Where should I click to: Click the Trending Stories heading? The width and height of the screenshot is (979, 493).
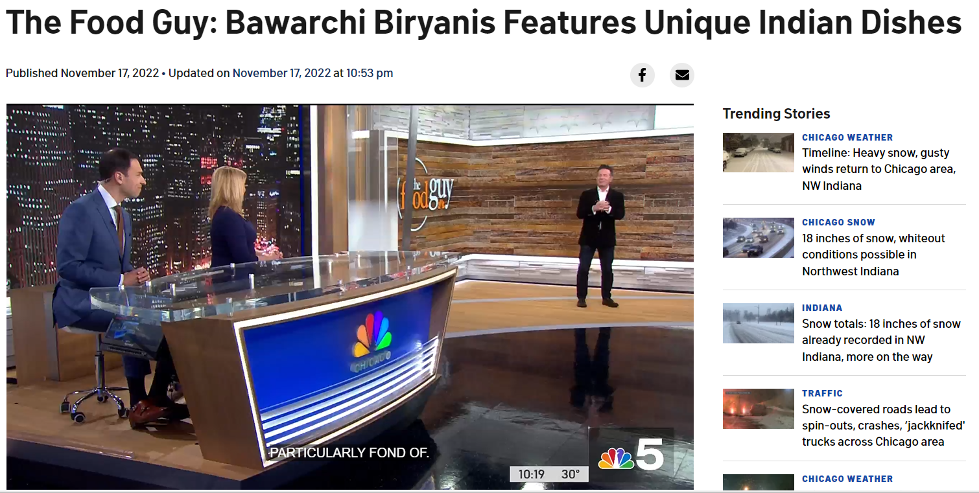[776, 113]
